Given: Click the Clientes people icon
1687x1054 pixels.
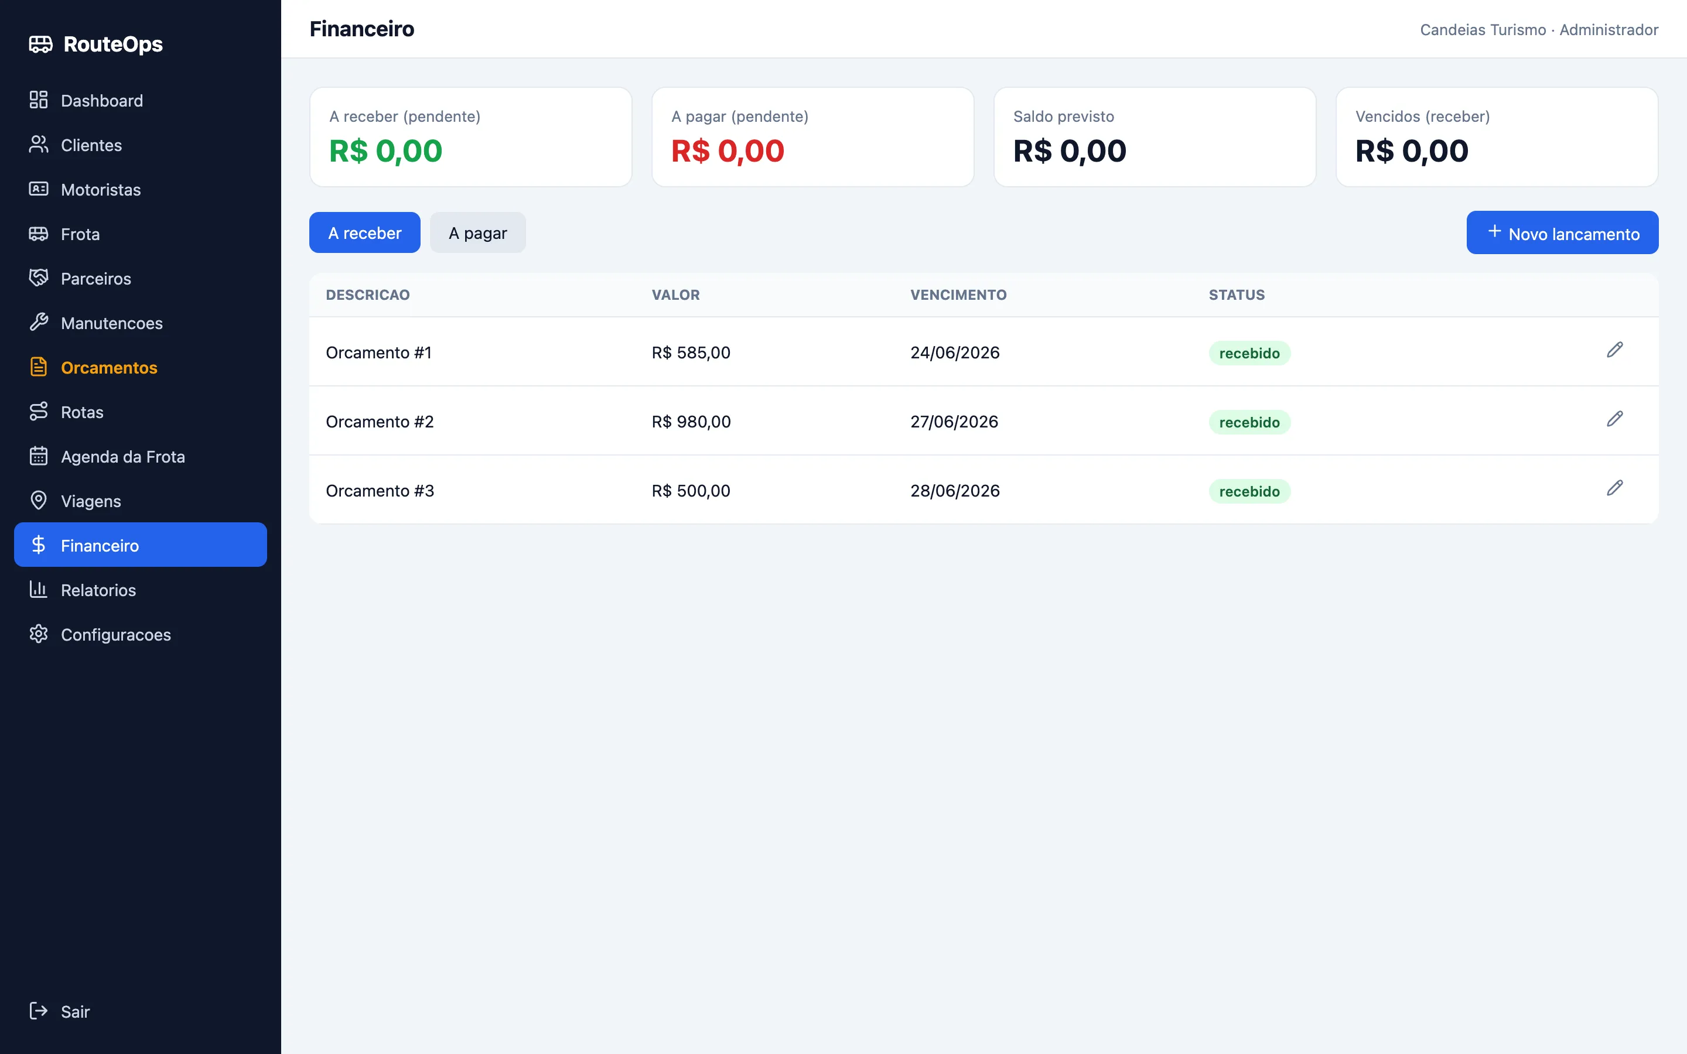Looking at the screenshot, I should (38, 144).
